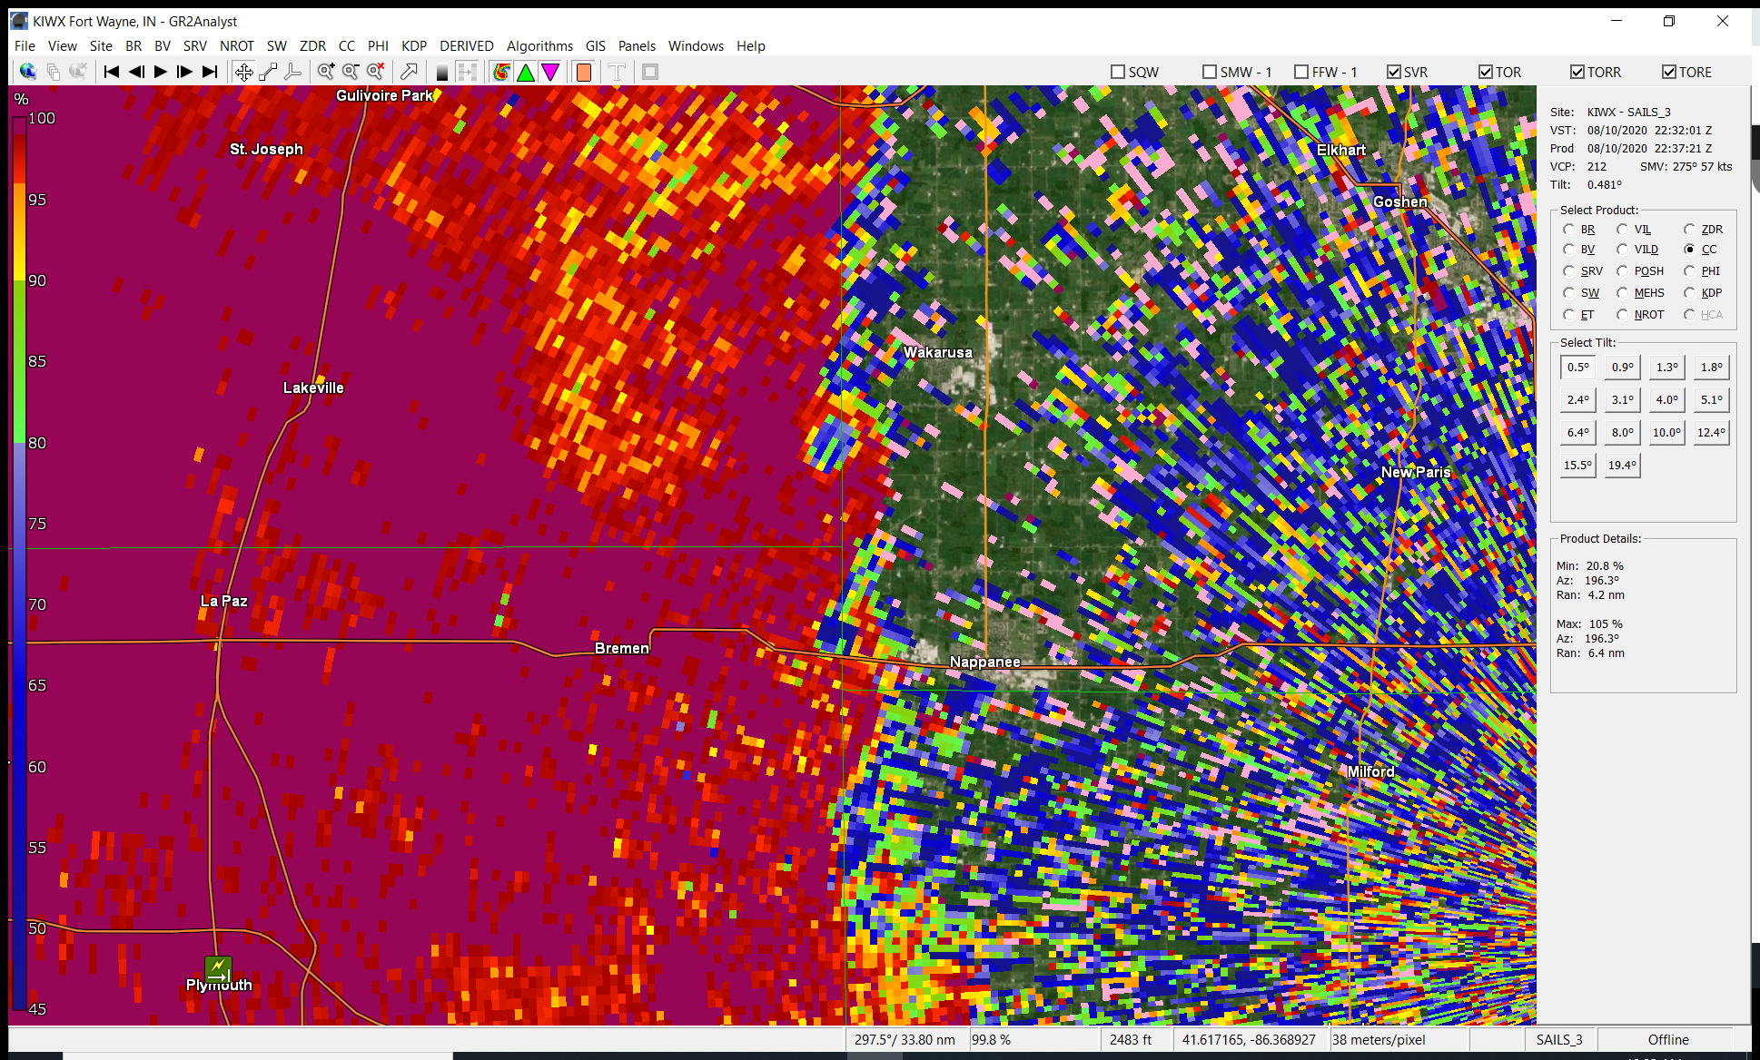
Task: Open the View menu
Action: click(x=63, y=46)
